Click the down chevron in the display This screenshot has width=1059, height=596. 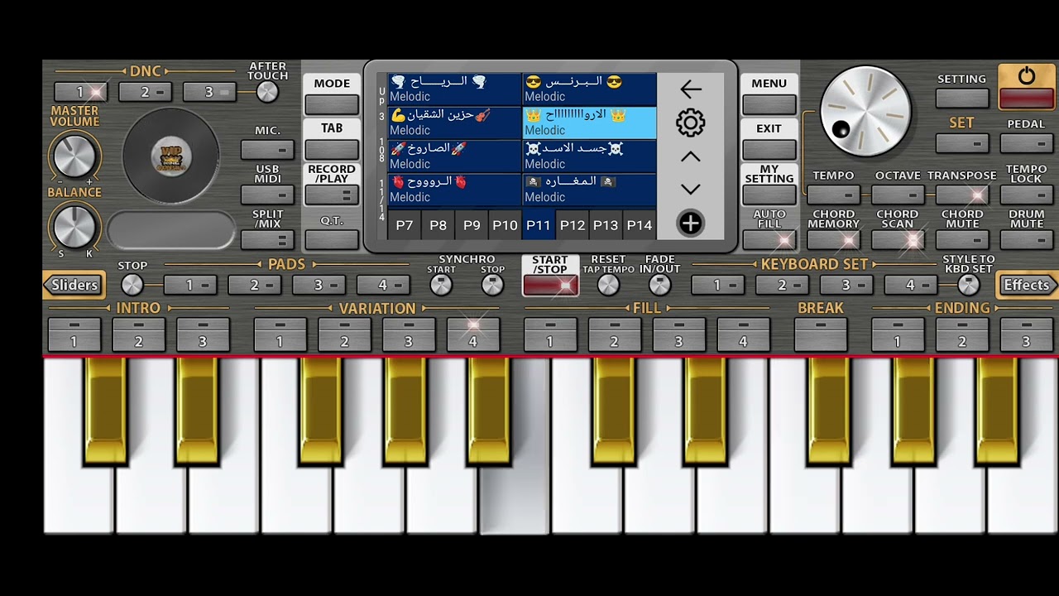coord(690,189)
